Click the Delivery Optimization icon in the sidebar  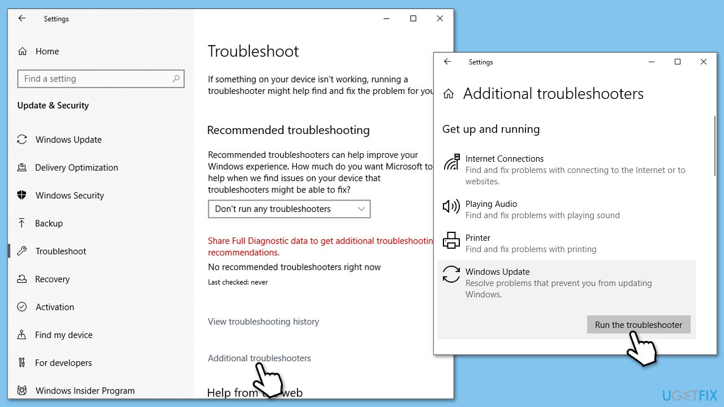tap(22, 167)
